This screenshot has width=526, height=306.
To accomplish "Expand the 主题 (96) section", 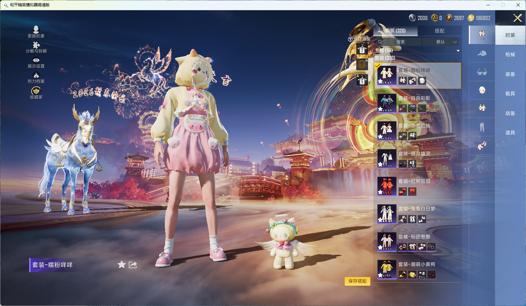I will point(458,51).
